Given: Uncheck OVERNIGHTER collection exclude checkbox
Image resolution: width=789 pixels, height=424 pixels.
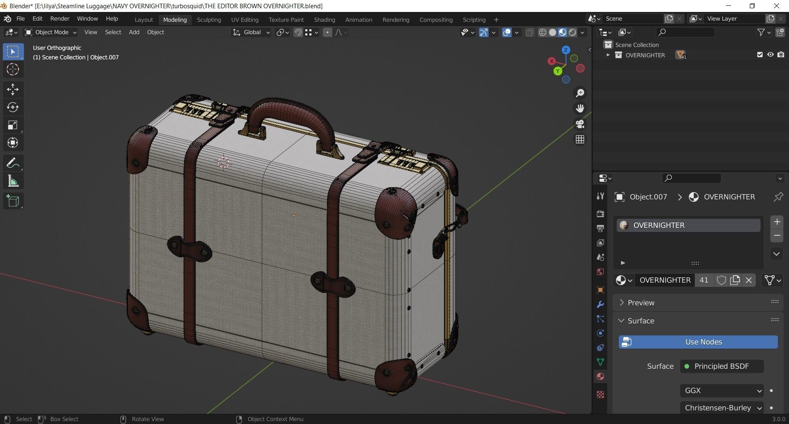Looking at the screenshot, I should [x=760, y=55].
